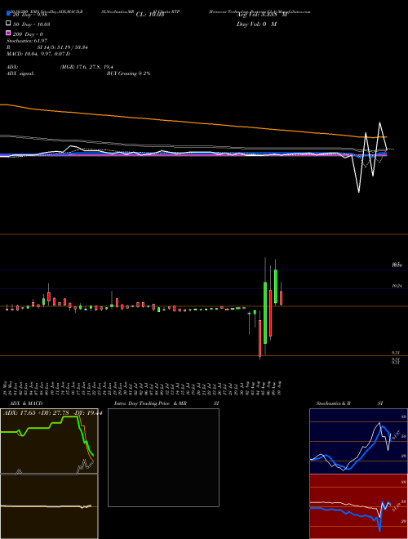This screenshot has width=408, height=539.
Task: Select the '50 Day = 10.03' label
Action: 31,24
